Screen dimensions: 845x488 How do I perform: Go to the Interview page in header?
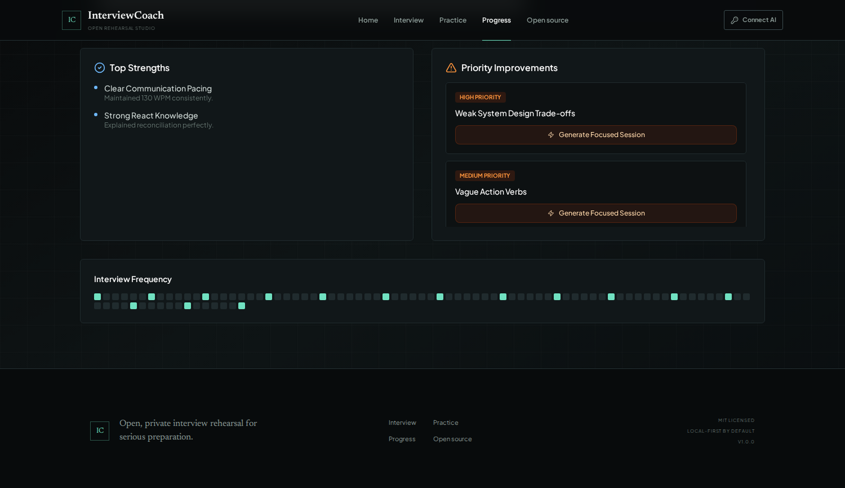[408, 20]
